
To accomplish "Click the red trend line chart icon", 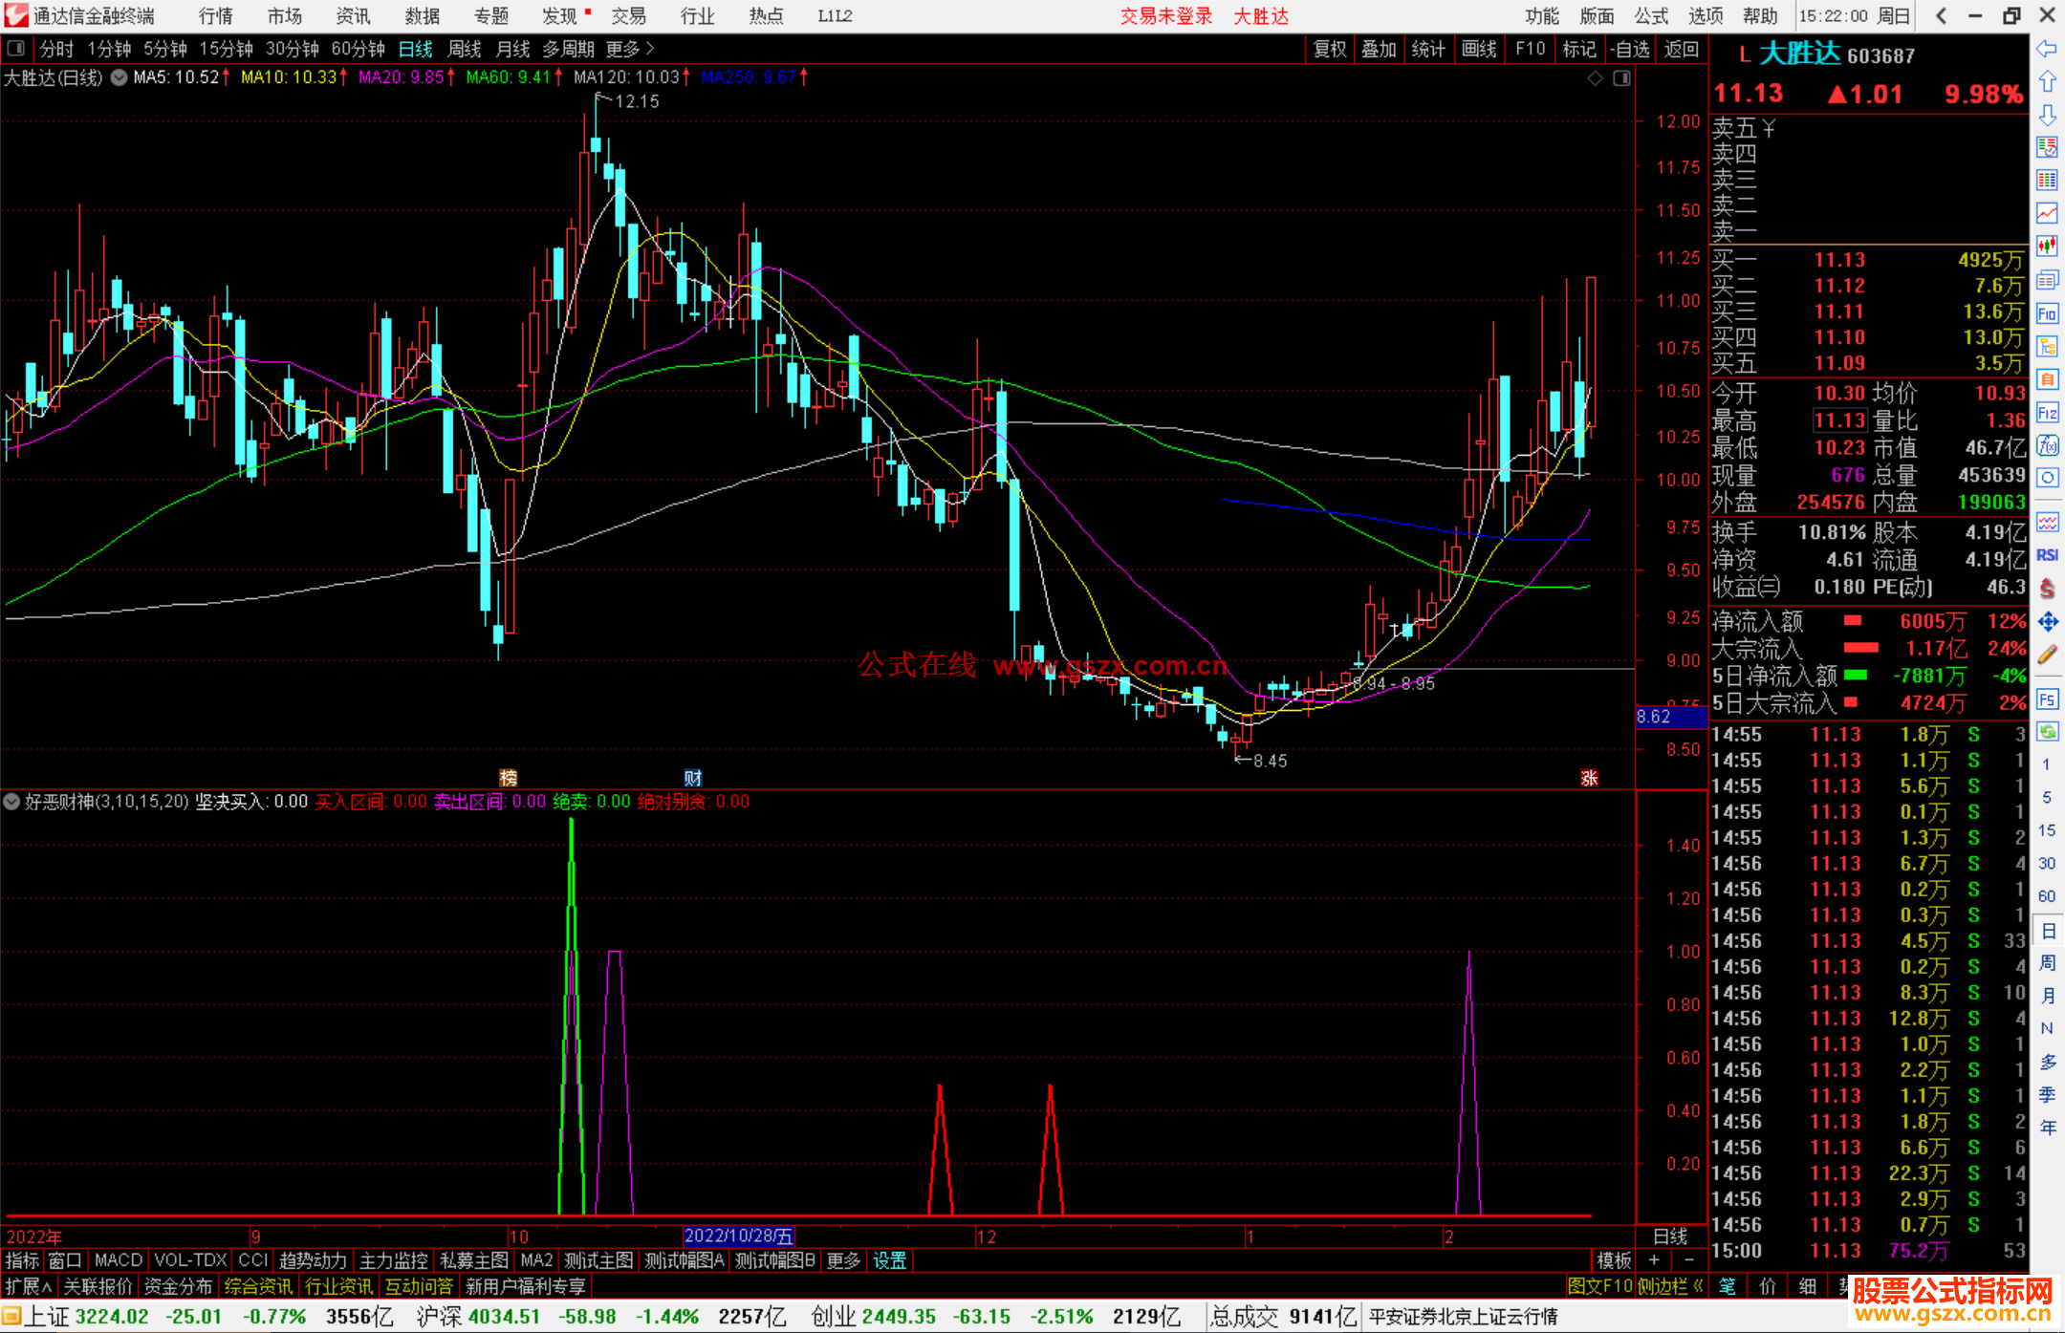I will tap(2047, 212).
